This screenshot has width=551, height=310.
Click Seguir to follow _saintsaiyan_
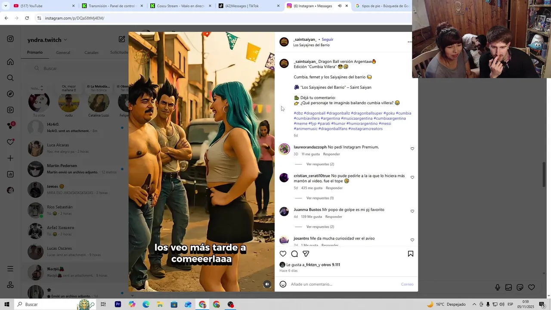(x=328, y=39)
